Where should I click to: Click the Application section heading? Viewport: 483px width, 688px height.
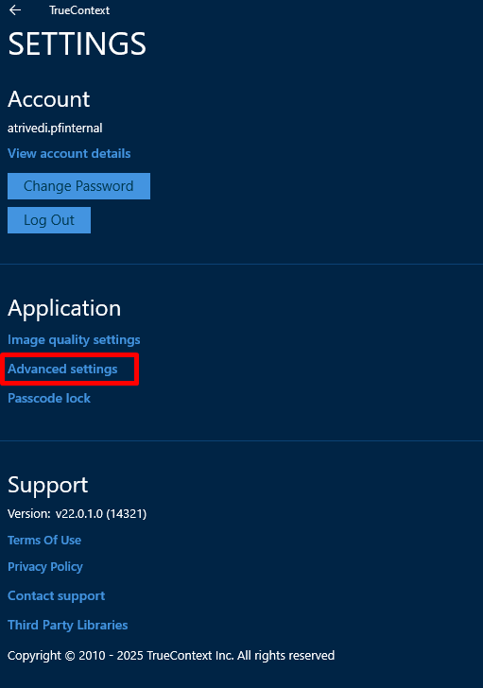click(x=64, y=308)
